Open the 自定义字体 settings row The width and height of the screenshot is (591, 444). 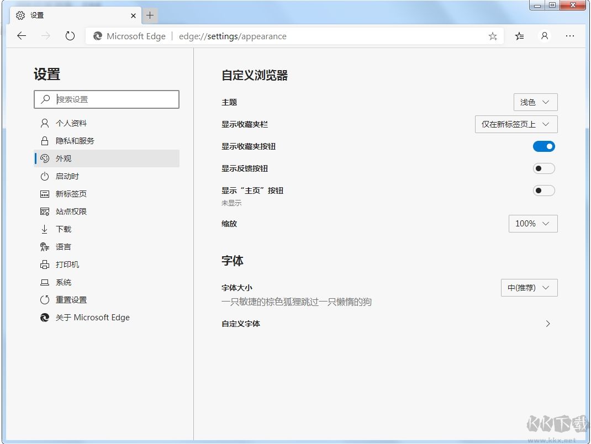tap(387, 324)
